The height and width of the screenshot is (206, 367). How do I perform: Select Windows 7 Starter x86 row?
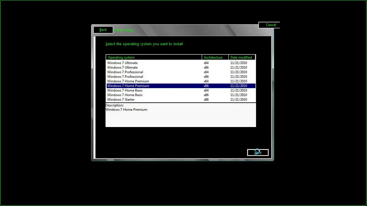tap(181, 100)
